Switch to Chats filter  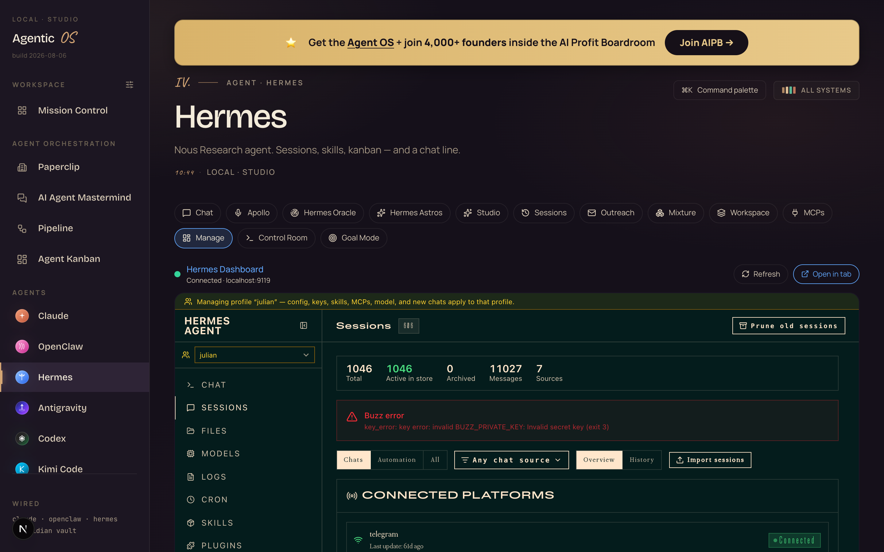pos(353,460)
